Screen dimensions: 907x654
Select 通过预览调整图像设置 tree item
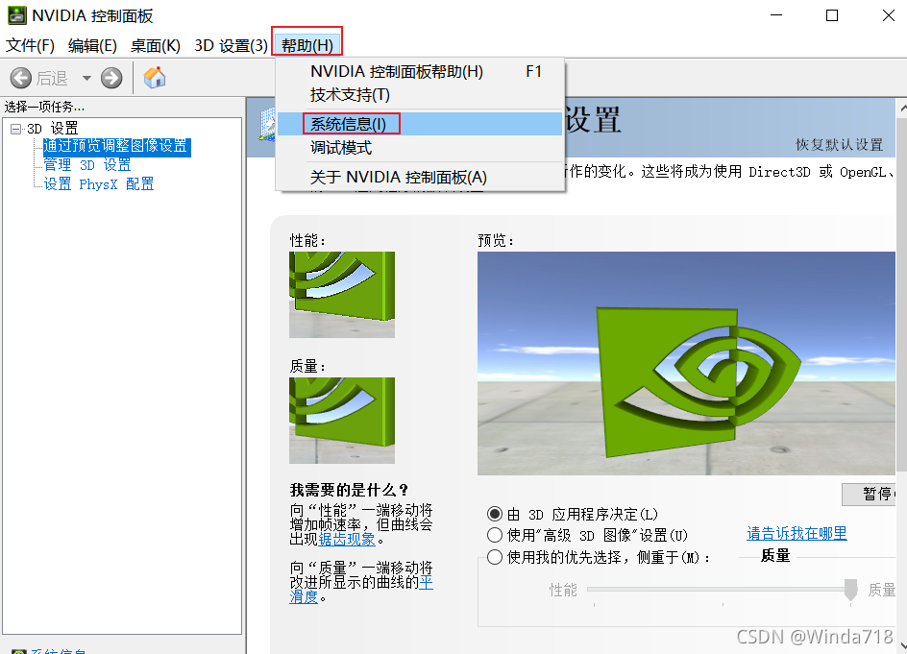click(116, 146)
